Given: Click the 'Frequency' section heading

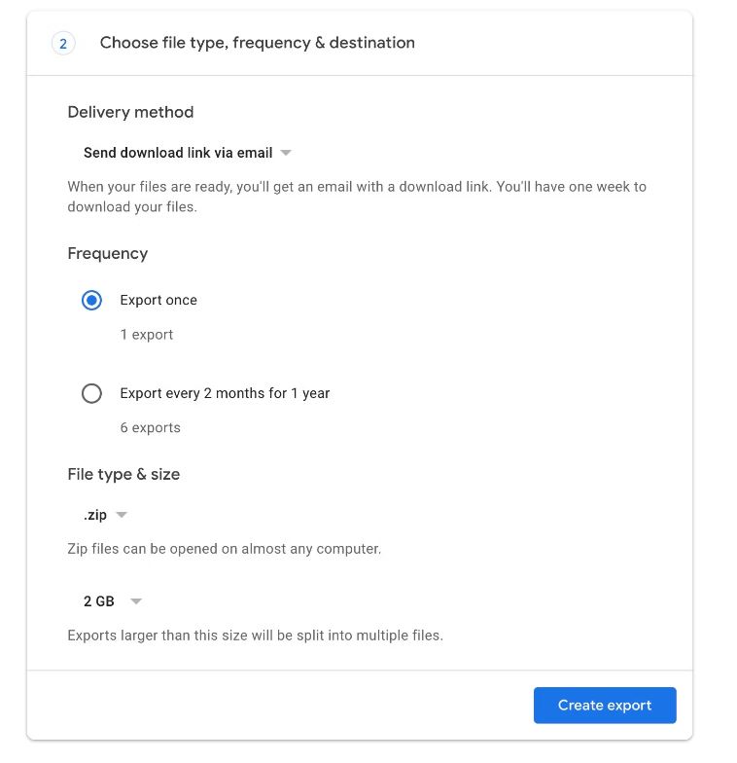Looking at the screenshot, I should (107, 254).
